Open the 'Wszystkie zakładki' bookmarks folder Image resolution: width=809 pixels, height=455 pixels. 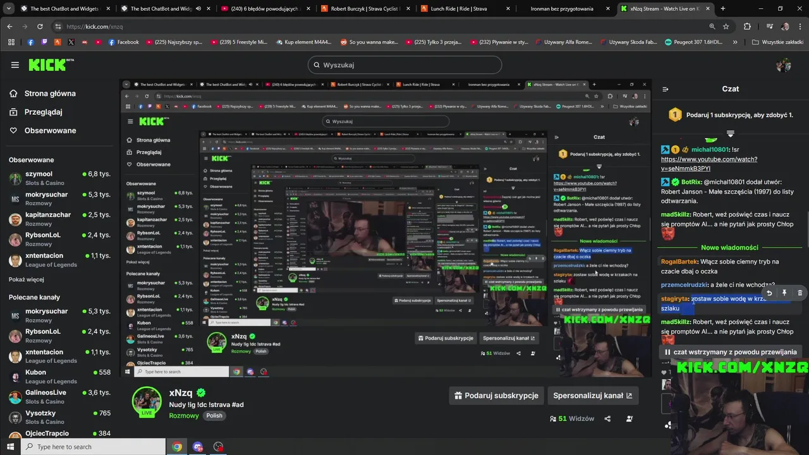coord(777,42)
